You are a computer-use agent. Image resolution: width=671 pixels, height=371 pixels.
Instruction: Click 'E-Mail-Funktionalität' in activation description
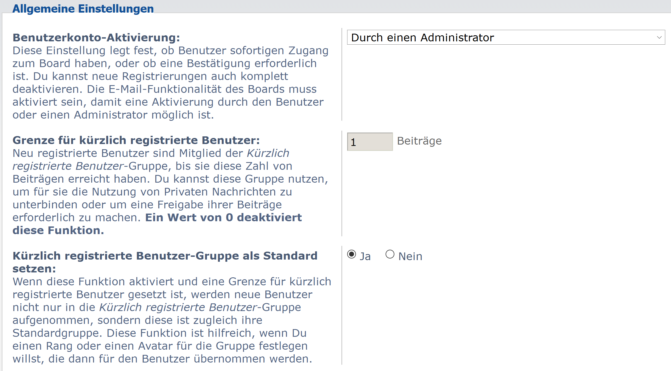coord(165,89)
